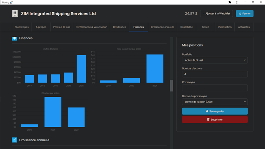Click Ajouter à la Watchlist button
This screenshot has height=149, width=265.
[217, 13]
